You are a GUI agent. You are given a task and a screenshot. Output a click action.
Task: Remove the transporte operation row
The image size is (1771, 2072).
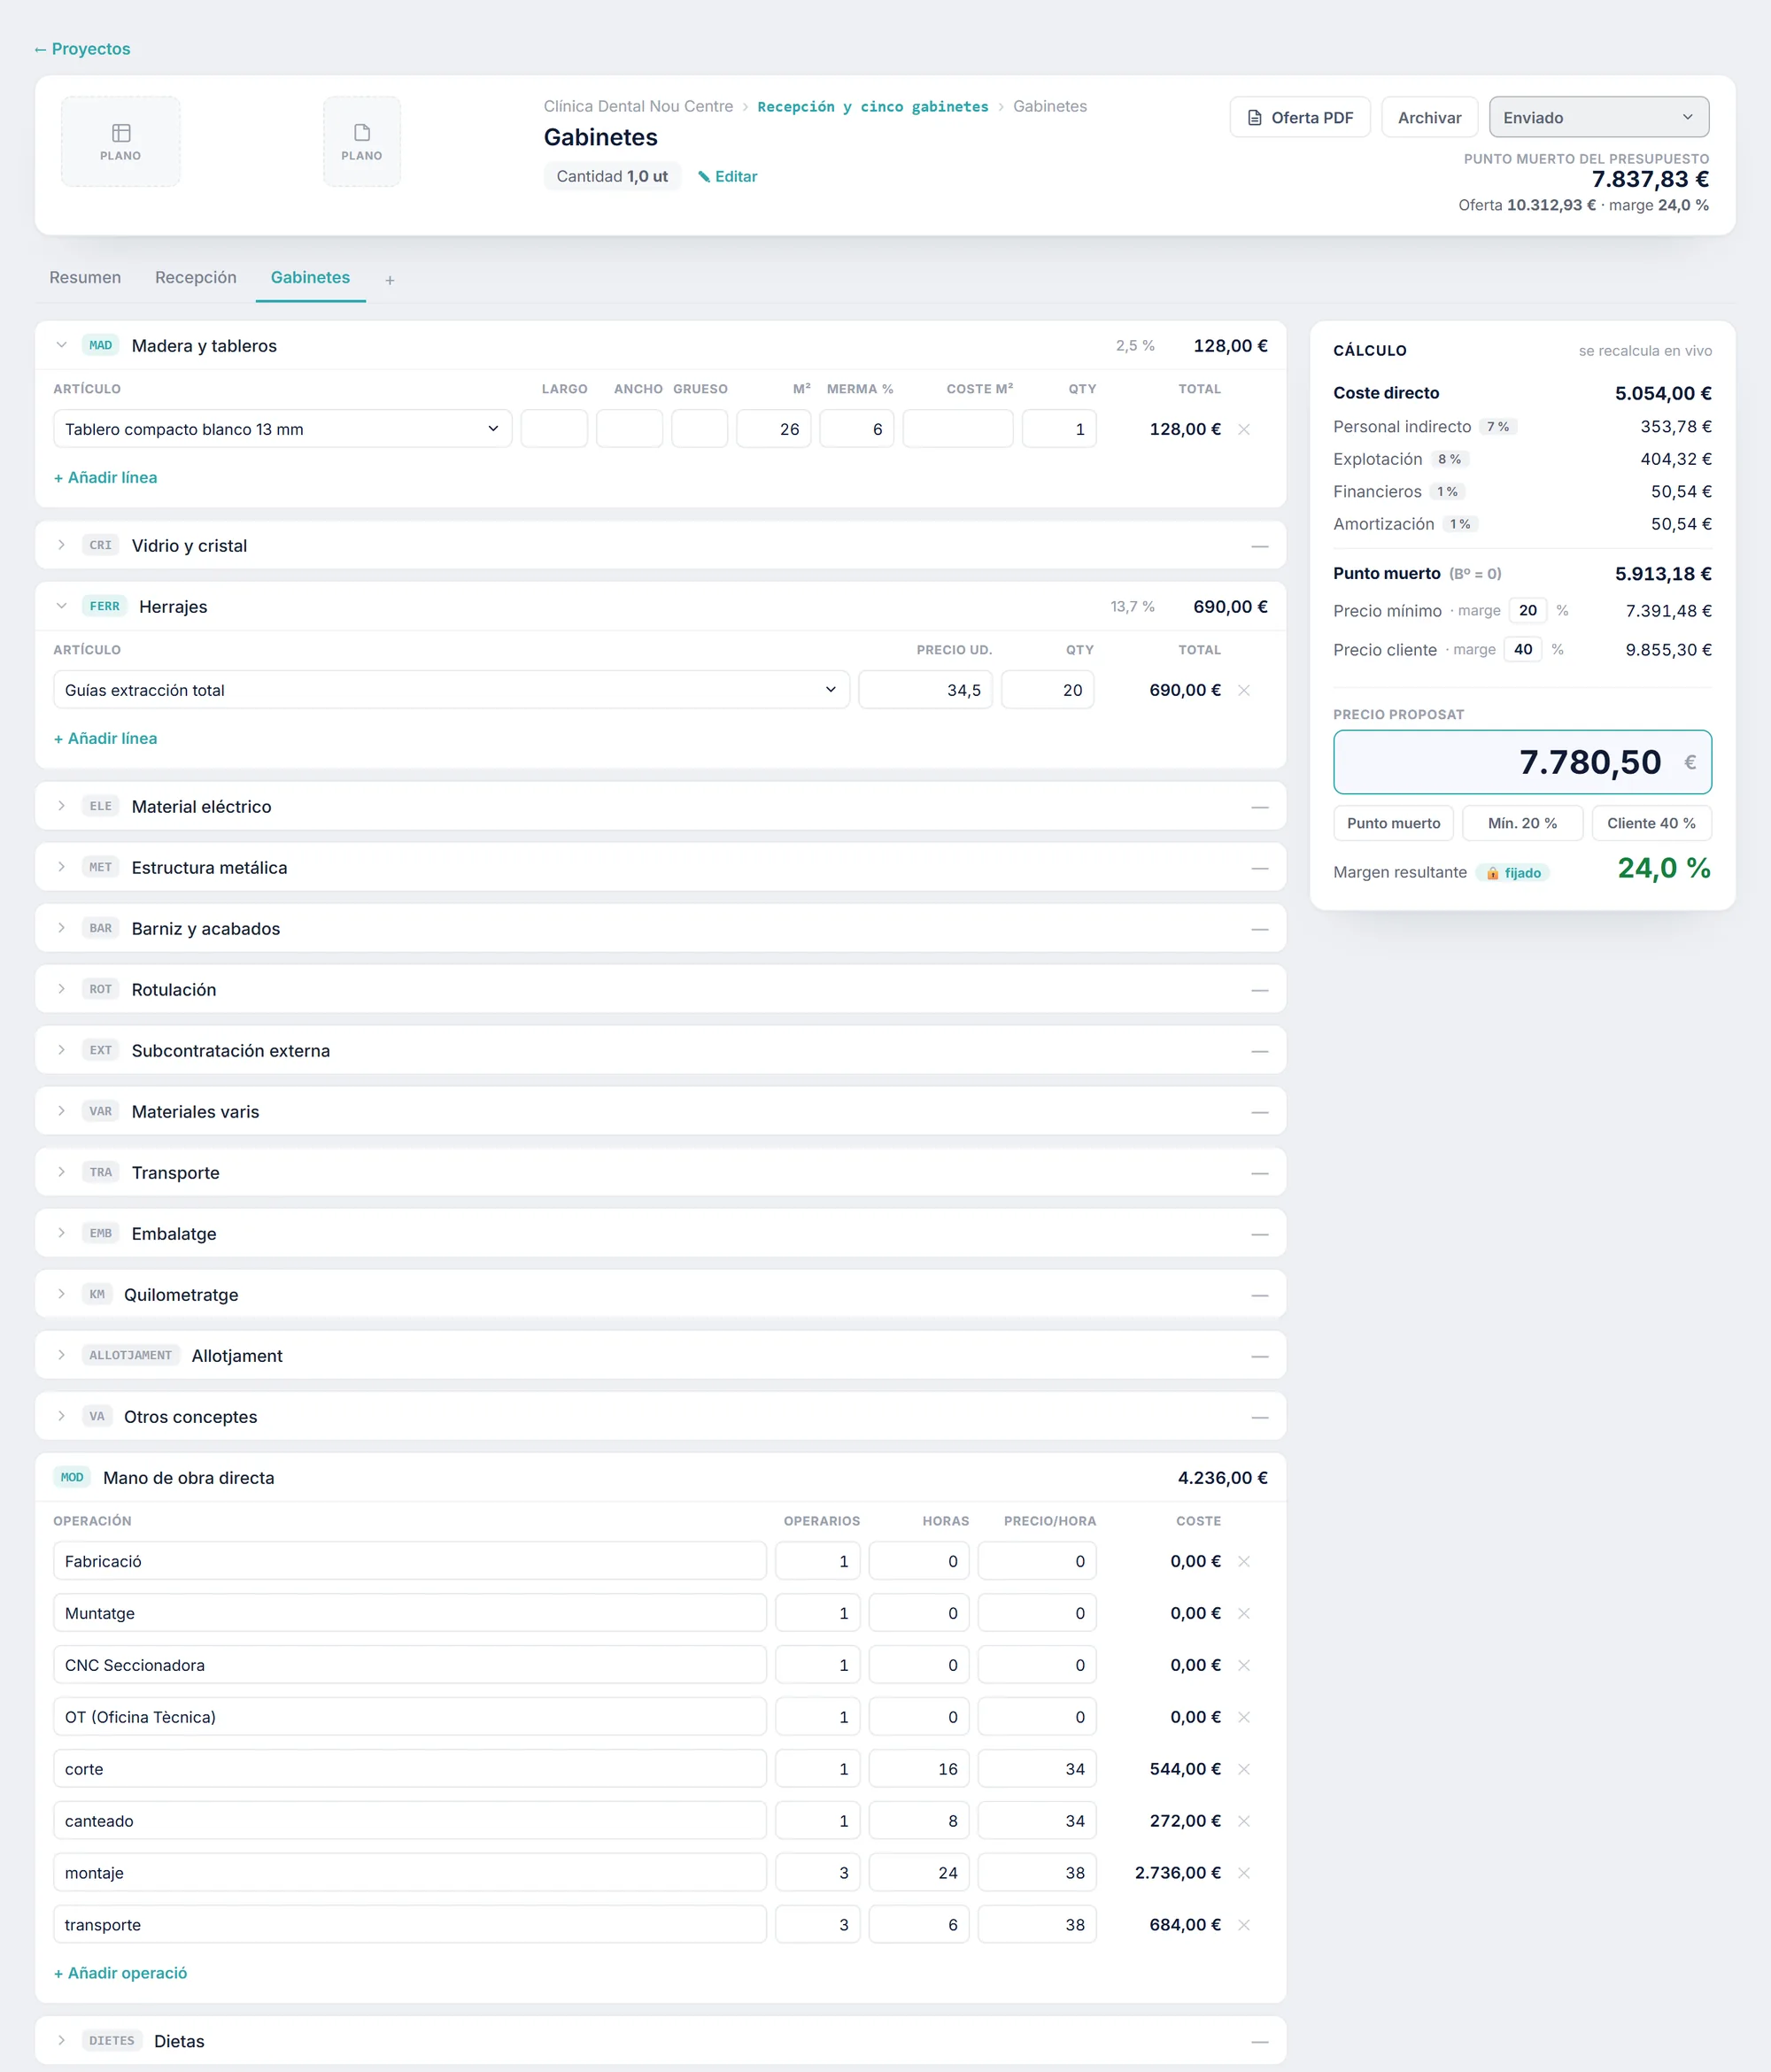[1244, 1925]
